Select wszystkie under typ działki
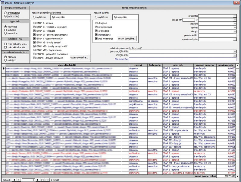The image size is (241, 182). tap(5, 27)
